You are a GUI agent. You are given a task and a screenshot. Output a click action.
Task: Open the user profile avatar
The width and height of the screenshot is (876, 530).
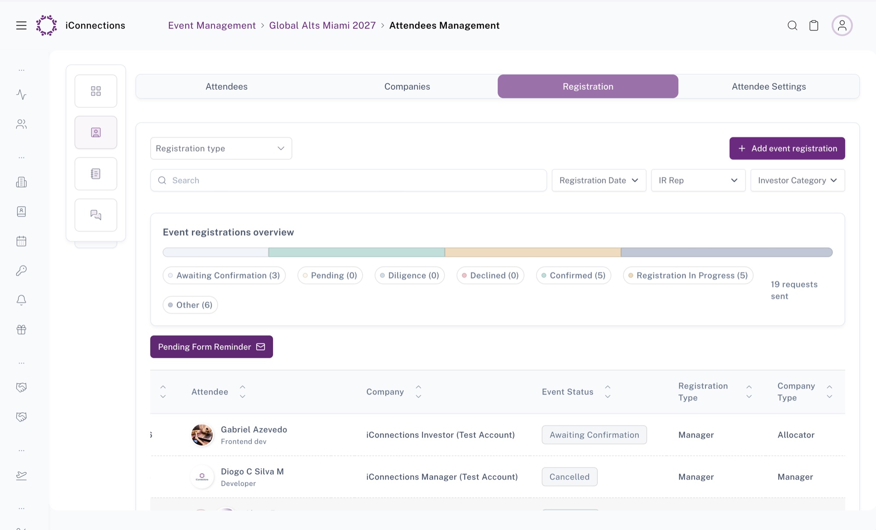click(x=842, y=25)
